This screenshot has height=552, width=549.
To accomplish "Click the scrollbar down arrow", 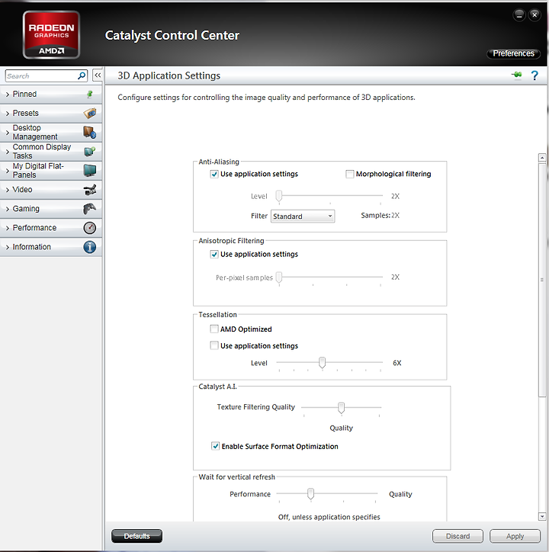I will coord(542,516).
